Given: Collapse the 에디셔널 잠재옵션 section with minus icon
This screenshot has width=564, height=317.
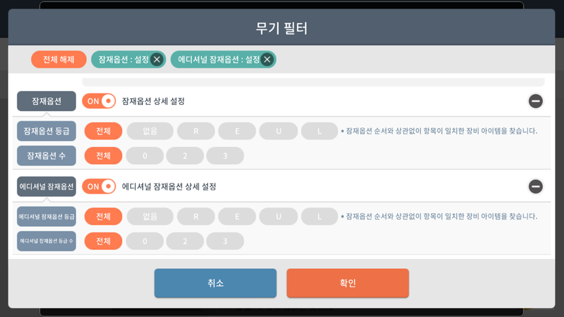Looking at the screenshot, I should [535, 186].
